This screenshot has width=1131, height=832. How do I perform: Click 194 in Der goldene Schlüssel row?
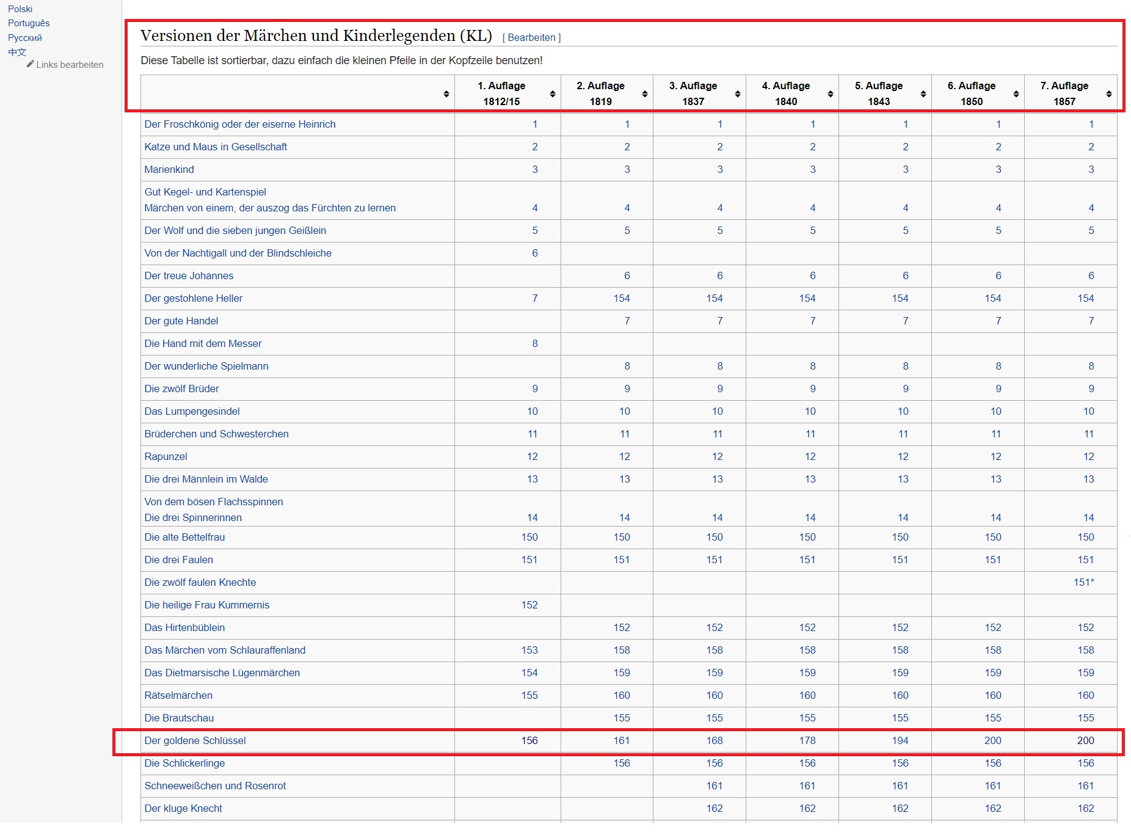(900, 740)
